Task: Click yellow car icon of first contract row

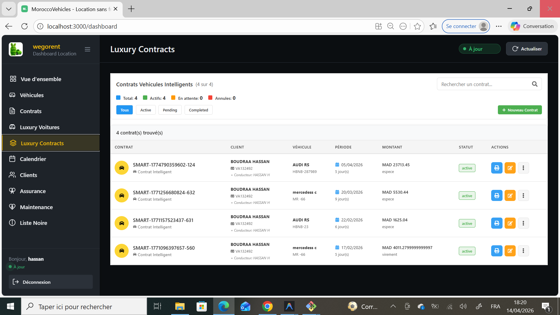Action: pyautogui.click(x=122, y=168)
